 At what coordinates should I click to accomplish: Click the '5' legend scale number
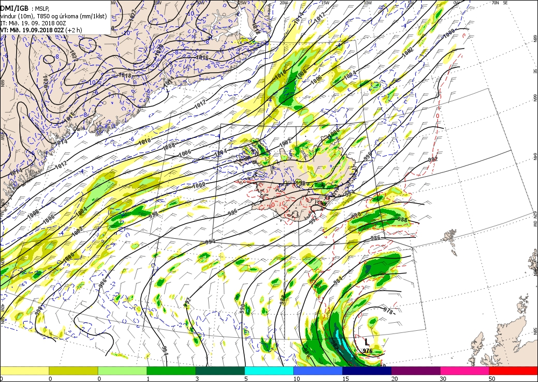(x=246, y=379)
